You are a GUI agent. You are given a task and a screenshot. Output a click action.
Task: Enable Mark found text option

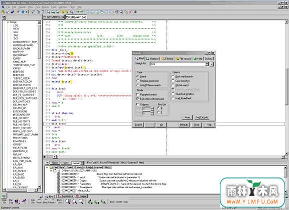coord(173,98)
